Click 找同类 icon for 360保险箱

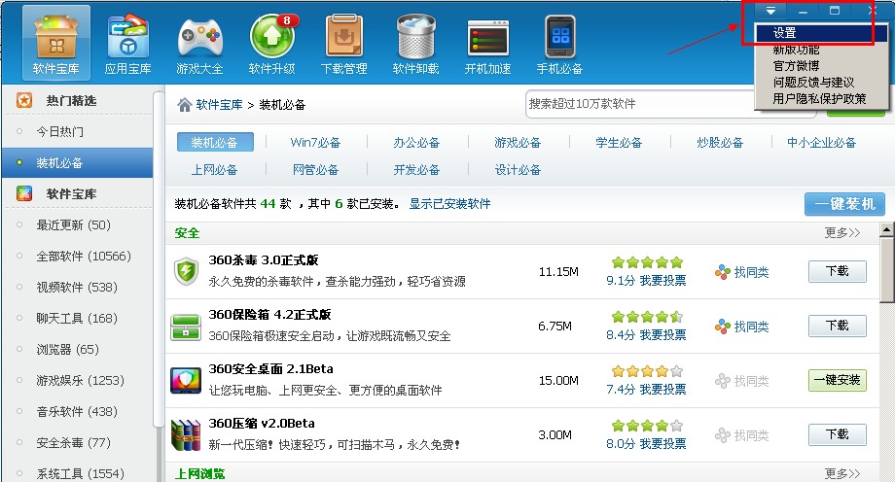723,327
